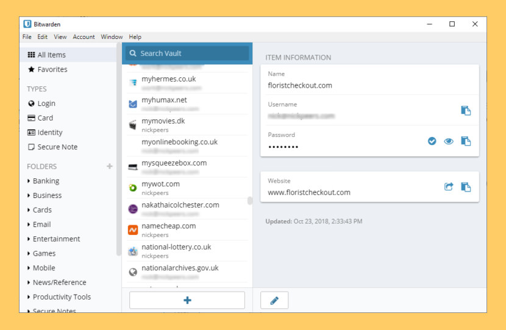Select namecheap.com list entry name
The width and height of the screenshot is (506, 330).
pyautogui.click(x=169, y=226)
